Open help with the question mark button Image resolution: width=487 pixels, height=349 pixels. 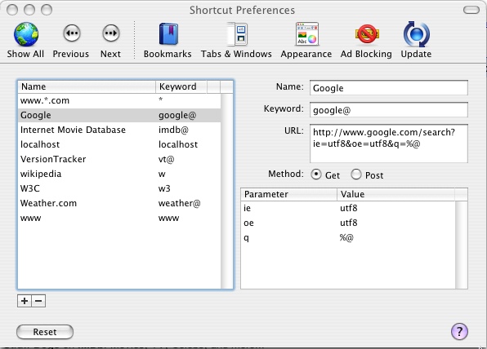[x=459, y=331]
